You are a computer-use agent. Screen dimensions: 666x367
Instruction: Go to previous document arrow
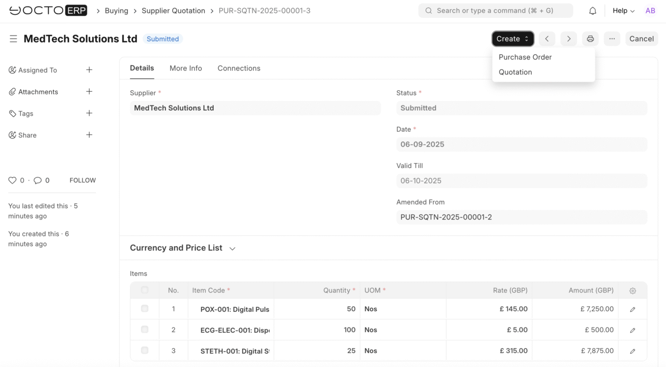(547, 39)
